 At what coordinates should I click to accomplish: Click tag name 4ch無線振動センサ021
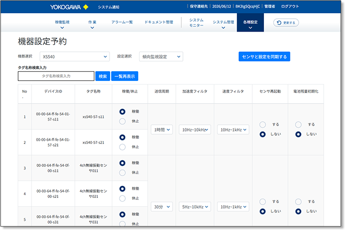point(93,194)
